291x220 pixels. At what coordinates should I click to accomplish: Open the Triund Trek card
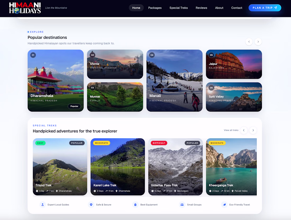click(x=60, y=167)
